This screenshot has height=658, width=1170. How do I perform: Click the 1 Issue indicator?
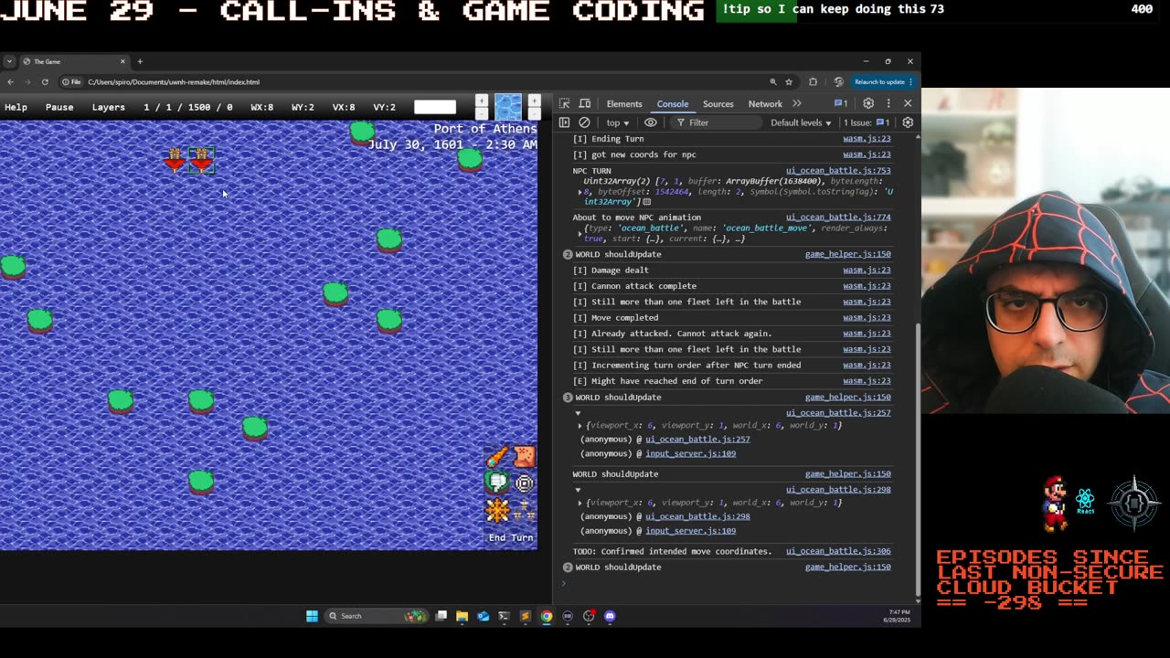pos(867,122)
